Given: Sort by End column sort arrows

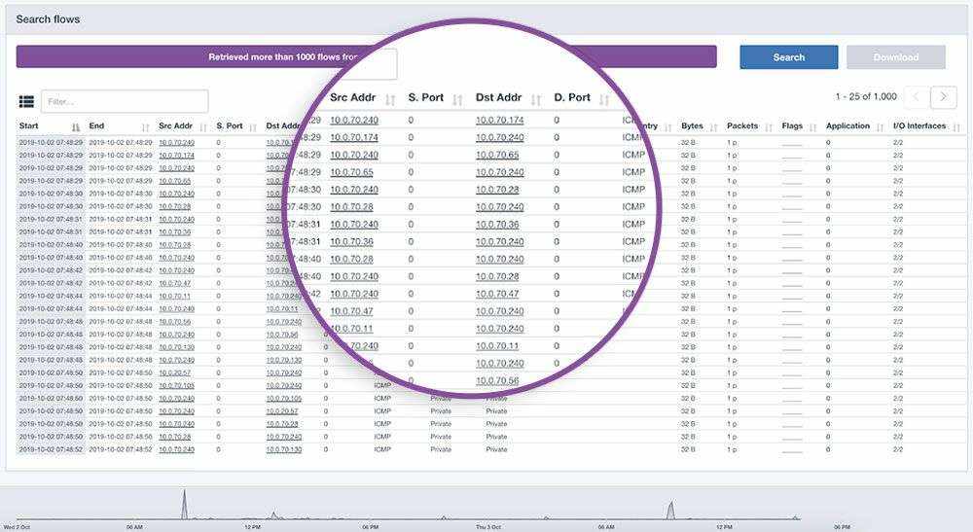Looking at the screenshot, I should (x=145, y=127).
